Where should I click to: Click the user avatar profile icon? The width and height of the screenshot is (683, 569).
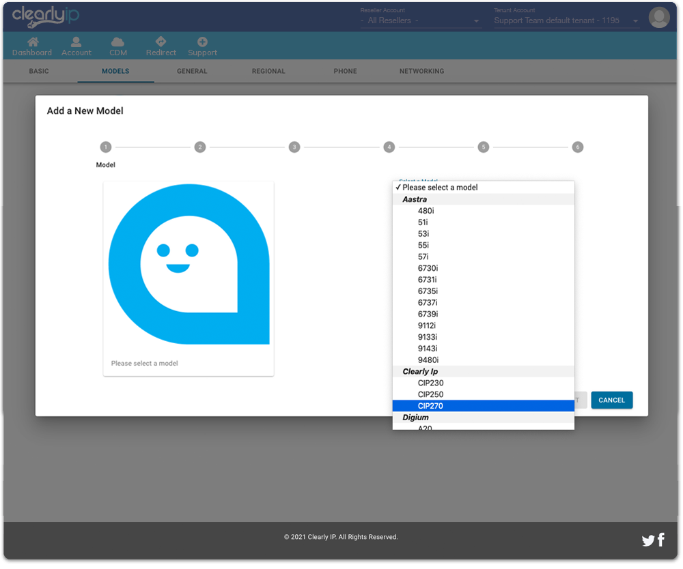pyautogui.click(x=658, y=18)
